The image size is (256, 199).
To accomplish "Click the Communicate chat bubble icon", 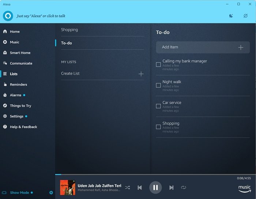I will pos(5,63).
